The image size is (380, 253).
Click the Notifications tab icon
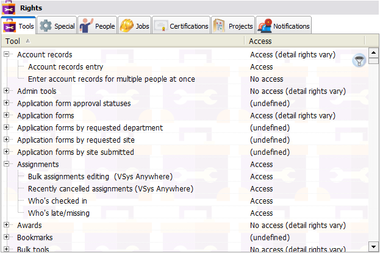tap(264, 26)
